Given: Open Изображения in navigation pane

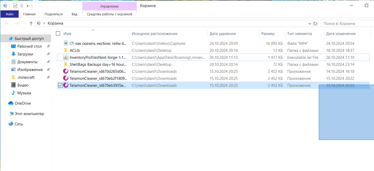Looking at the screenshot, I should point(30,70).
